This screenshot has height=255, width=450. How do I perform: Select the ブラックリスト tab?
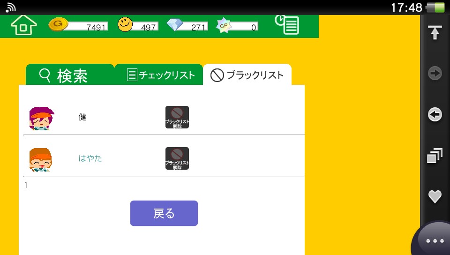(x=247, y=75)
